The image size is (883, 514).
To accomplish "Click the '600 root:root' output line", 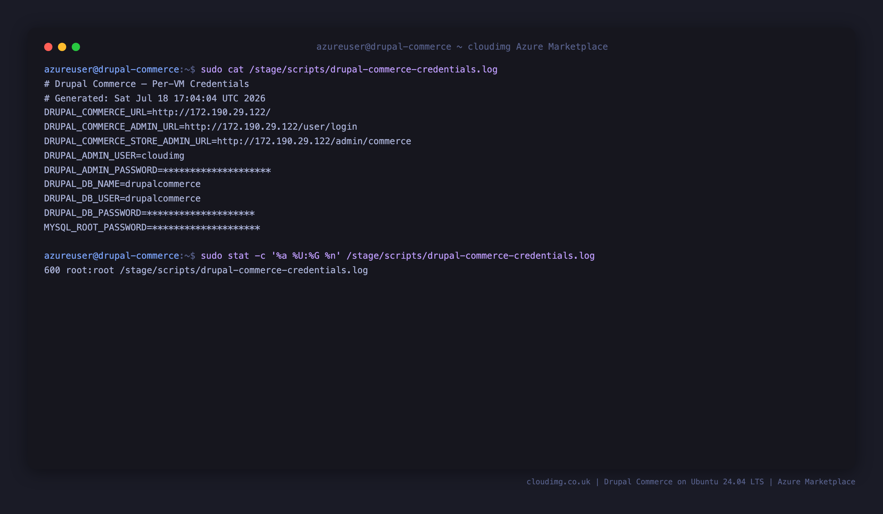I will [206, 270].
